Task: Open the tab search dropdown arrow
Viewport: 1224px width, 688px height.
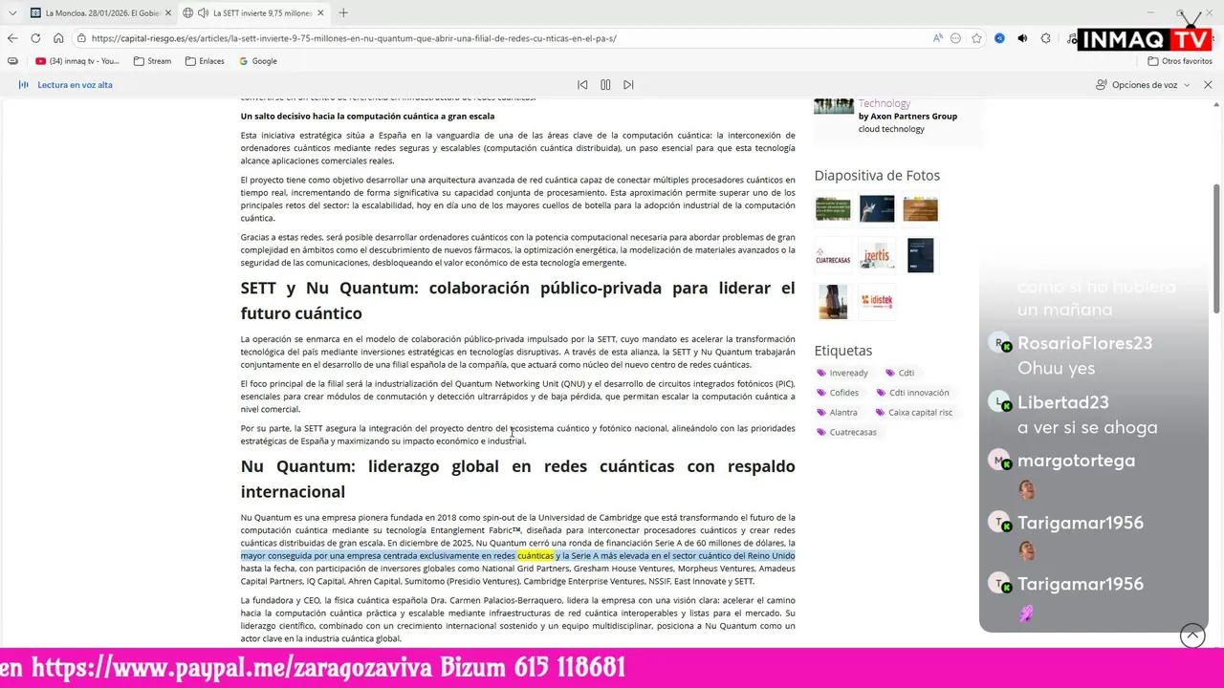Action: (x=12, y=12)
